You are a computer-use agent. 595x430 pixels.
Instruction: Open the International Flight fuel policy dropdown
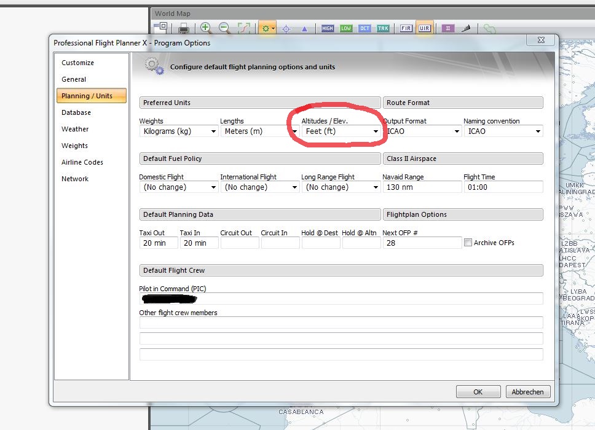(259, 187)
